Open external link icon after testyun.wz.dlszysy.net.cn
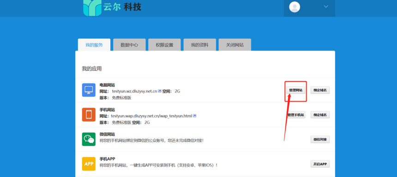The width and height of the screenshot is (397, 177). [x=160, y=91]
